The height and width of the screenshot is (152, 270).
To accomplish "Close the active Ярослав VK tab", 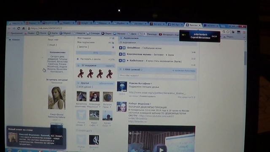I will [x=200, y=25].
